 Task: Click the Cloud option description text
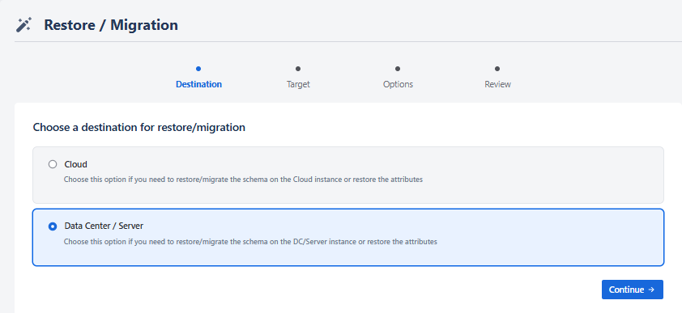point(243,180)
